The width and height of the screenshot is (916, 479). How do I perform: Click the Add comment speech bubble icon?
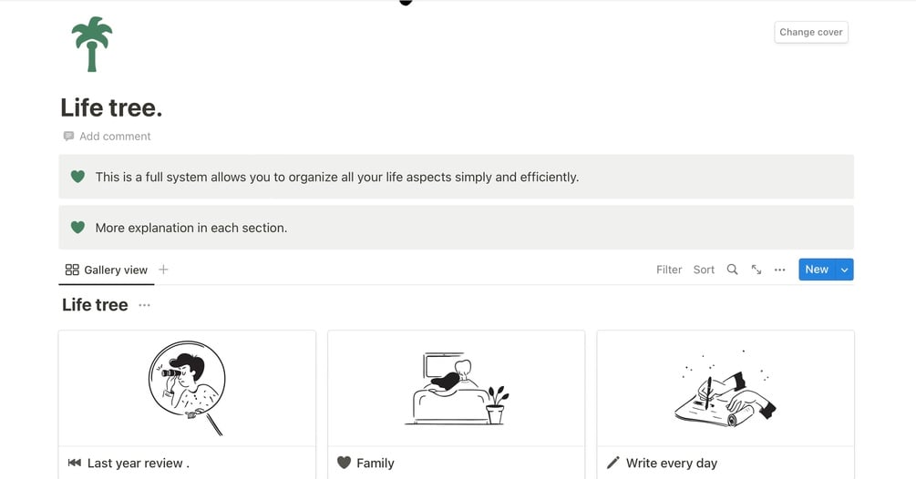pos(68,137)
